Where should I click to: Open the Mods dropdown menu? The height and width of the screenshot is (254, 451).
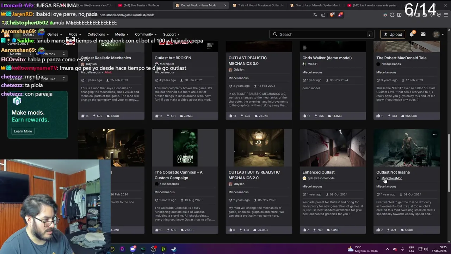coord(75,34)
